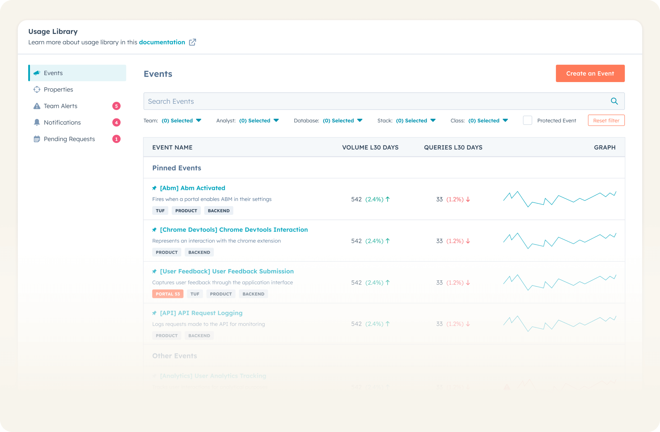Click the Team Alerts warning triangle icon

point(37,106)
